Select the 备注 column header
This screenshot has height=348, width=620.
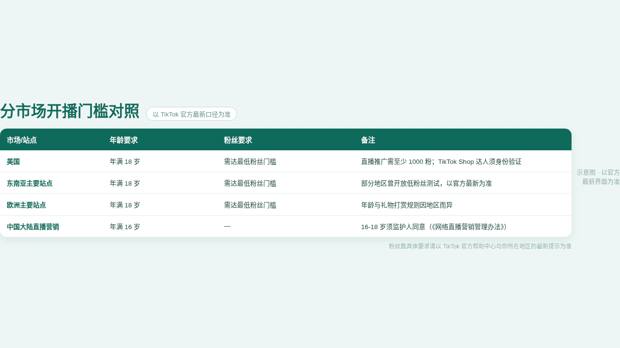point(368,140)
